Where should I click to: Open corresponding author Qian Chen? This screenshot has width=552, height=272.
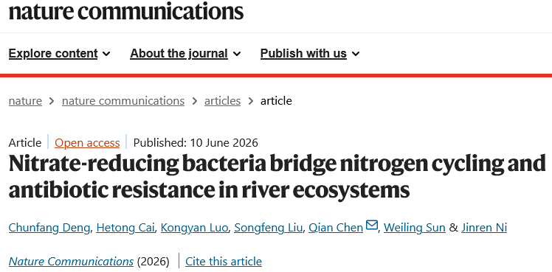(336, 228)
